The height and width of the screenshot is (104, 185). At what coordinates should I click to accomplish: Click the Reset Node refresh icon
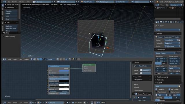134,66
